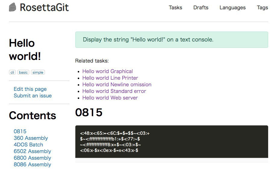Click Edit this page link
Image resolution: width=279 pixels, height=169 pixels.
tap(30, 89)
